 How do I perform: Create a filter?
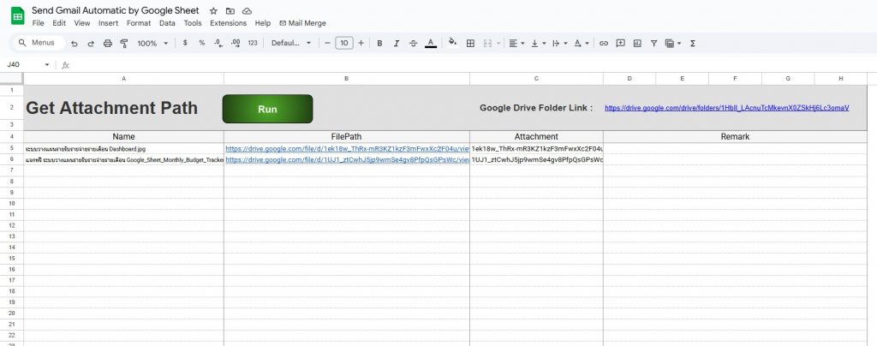tap(653, 43)
